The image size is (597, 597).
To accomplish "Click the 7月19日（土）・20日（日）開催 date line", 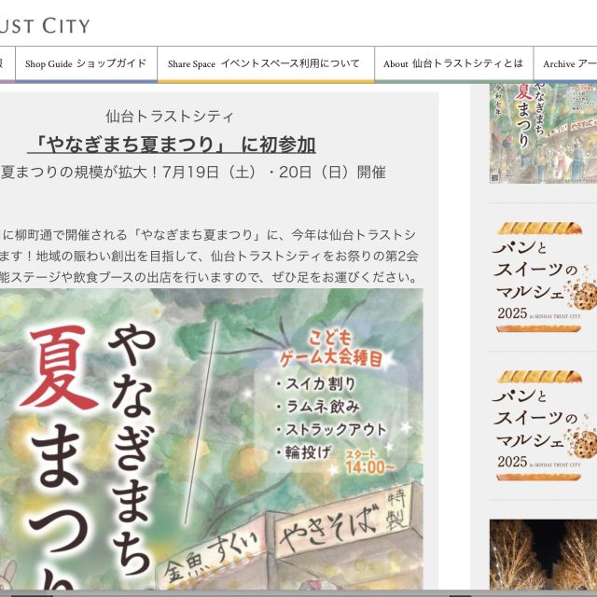I will (274, 173).
